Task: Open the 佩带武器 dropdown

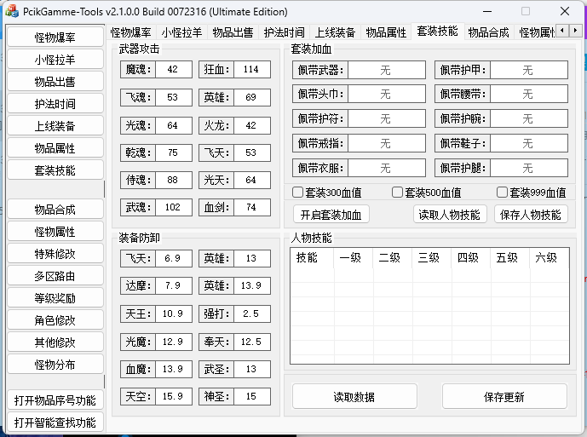Action: [x=386, y=70]
